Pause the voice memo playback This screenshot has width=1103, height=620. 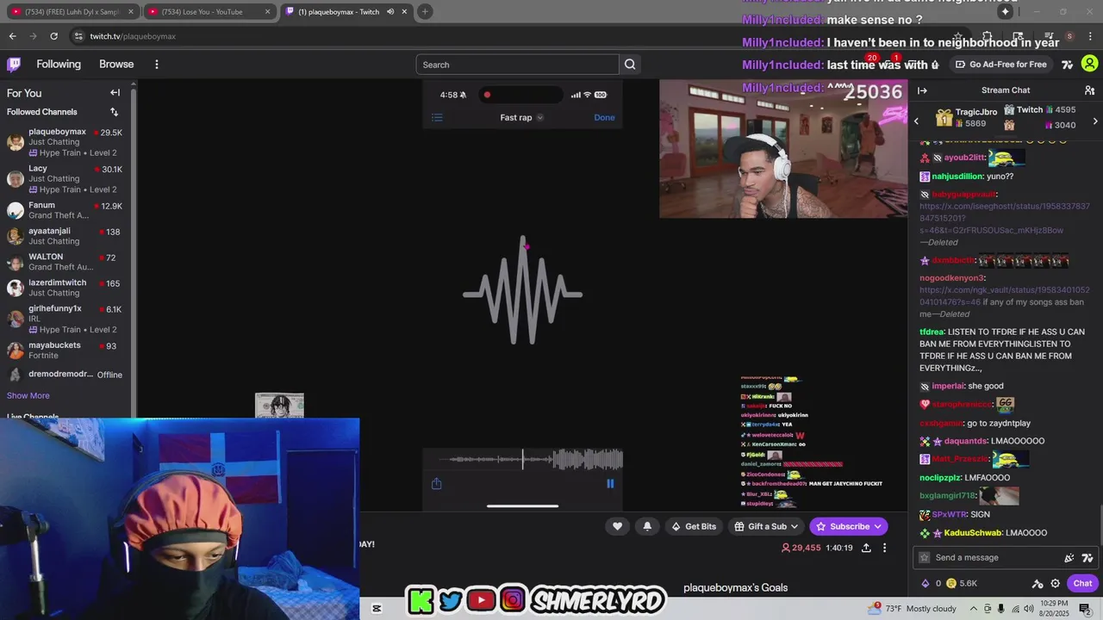tap(610, 484)
